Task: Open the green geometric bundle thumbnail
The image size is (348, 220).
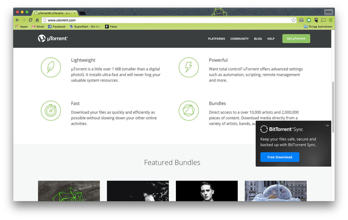Action: point(69,191)
